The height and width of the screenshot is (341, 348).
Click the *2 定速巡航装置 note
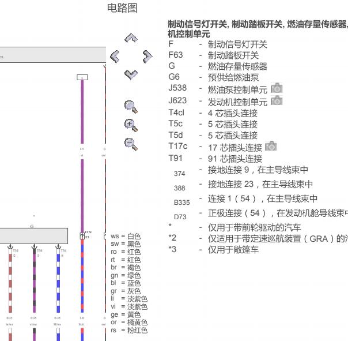coord(258,238)
